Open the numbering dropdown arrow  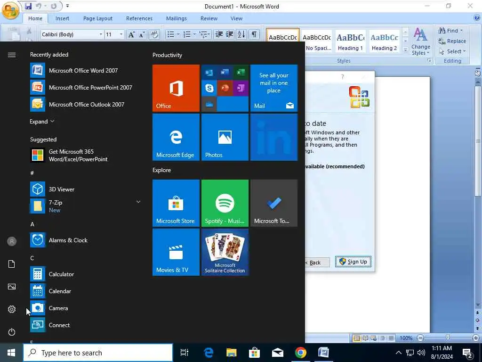pyautogui.click(x=194, y=34)
